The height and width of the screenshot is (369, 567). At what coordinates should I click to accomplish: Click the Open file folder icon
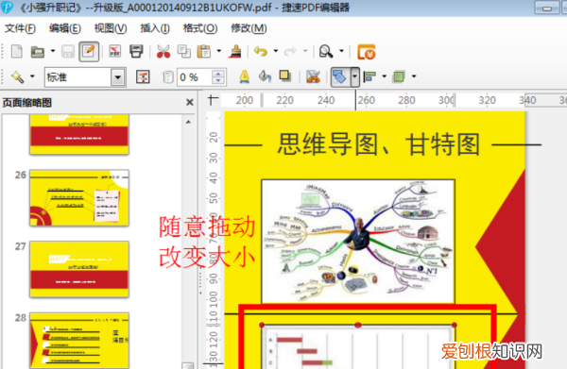pyautogui.click(x=38, y=52)
